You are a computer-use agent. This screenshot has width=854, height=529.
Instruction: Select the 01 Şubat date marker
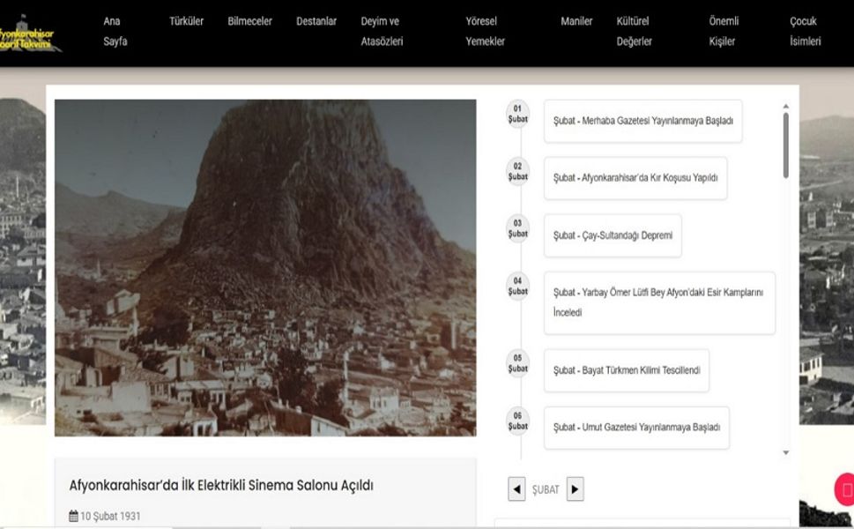pos(517,115)
